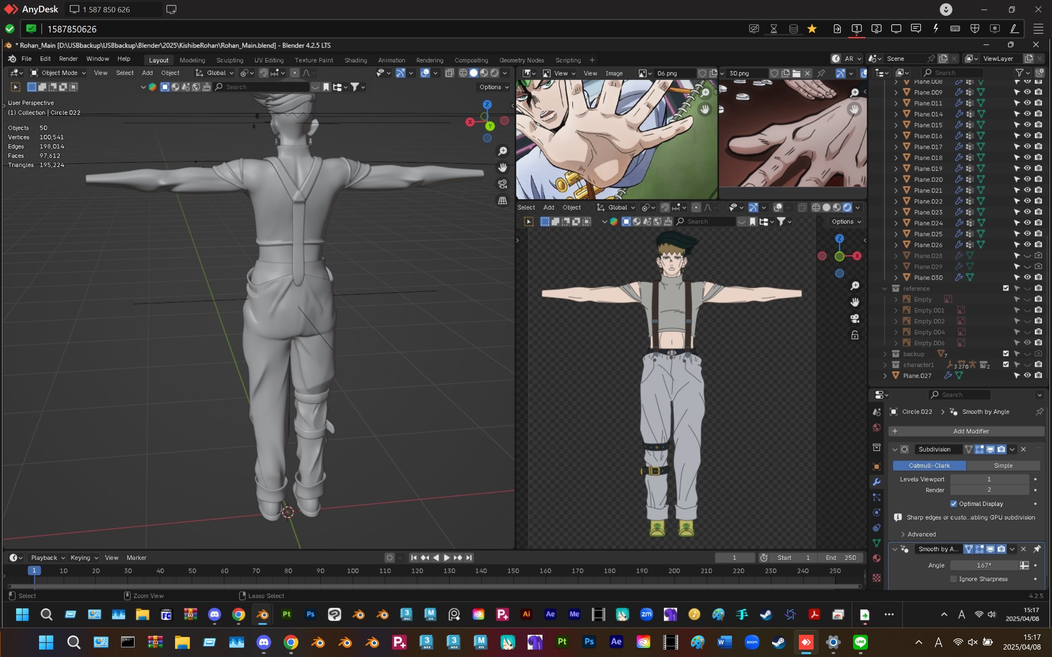Open the AnyDesk chat icon
The image size is (1052, 657).
tap(916, 29)
